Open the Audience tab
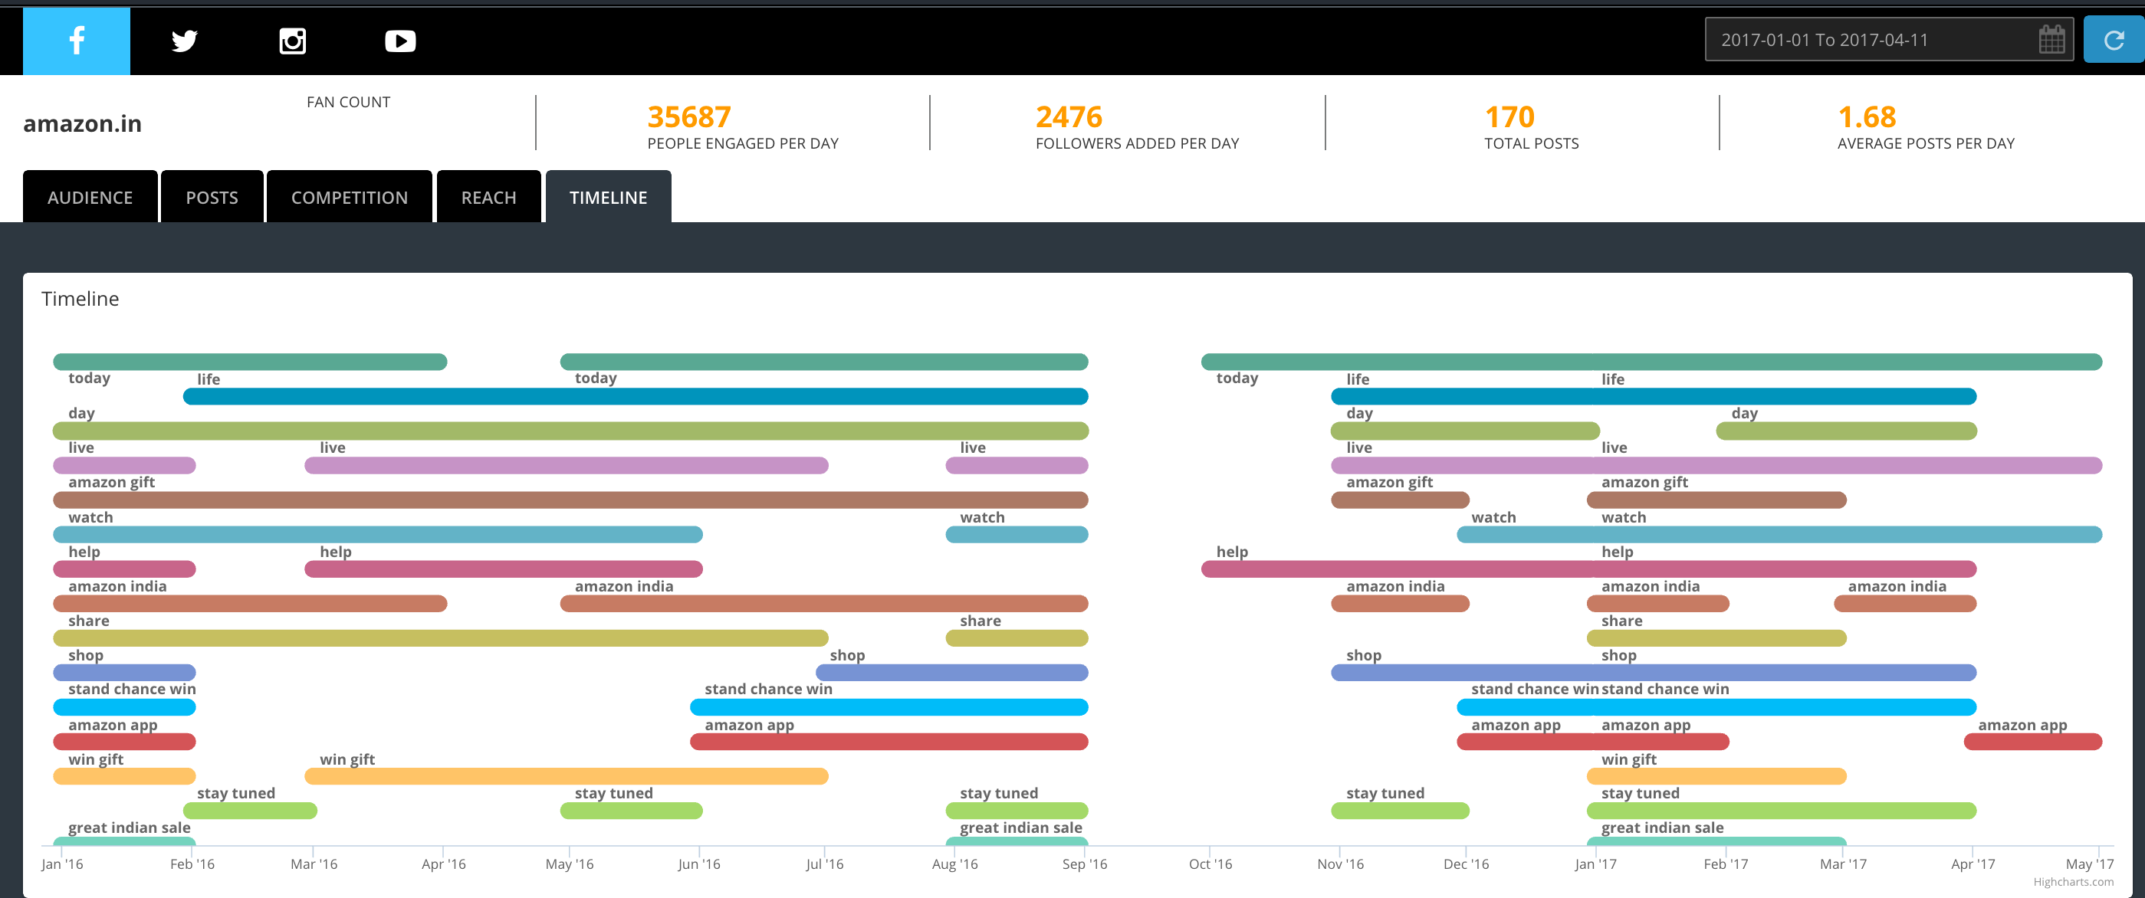This screenshot has width=2145, height=898. 90,197
